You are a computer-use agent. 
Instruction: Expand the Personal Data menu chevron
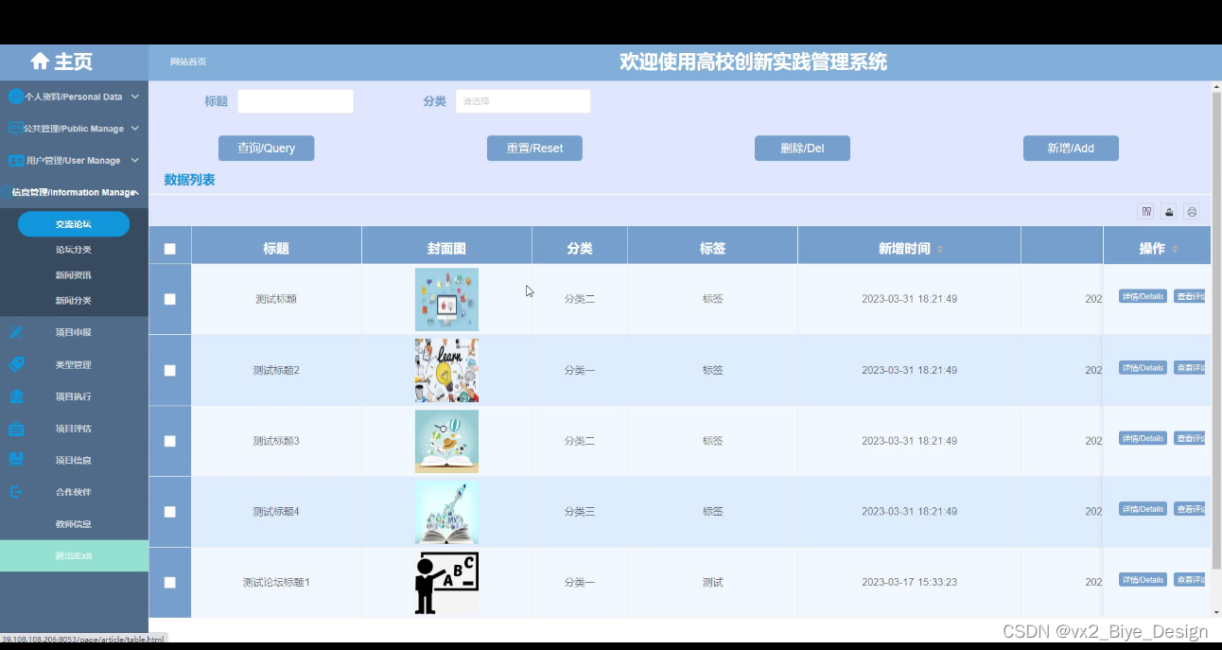(x=135, y=97)
